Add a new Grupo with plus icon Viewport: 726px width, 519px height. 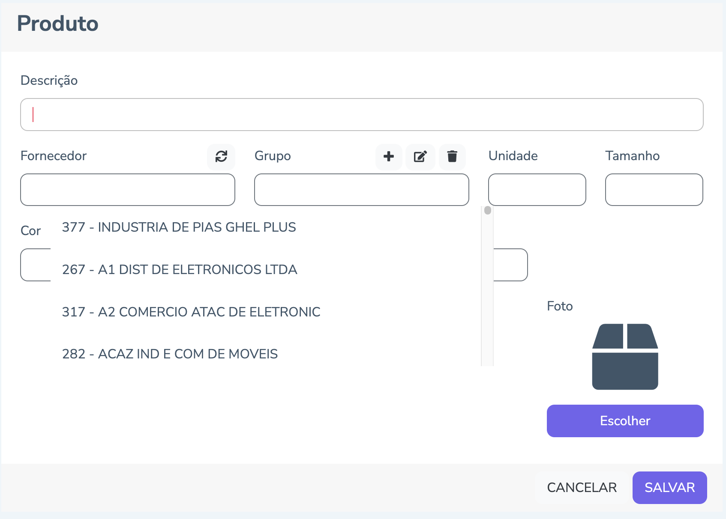click(389, 156)
